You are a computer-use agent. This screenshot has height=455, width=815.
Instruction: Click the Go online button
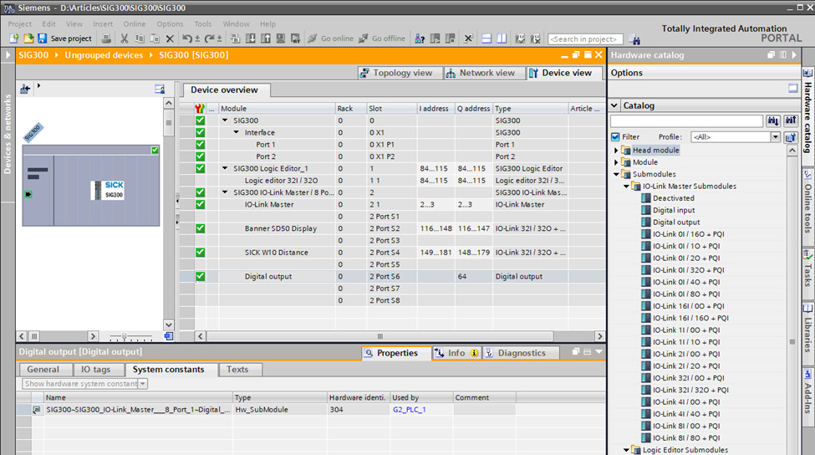pos(330,38)
